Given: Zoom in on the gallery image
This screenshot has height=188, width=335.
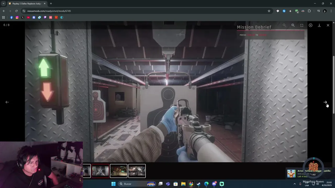Looking at the screenshot, I should coord(293,25).
